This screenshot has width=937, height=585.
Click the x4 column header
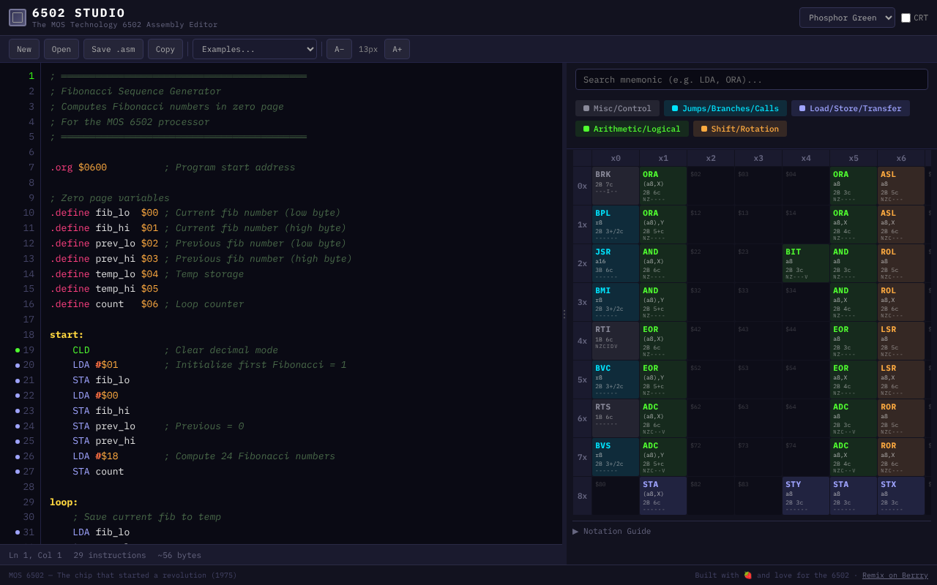(806, 158)
